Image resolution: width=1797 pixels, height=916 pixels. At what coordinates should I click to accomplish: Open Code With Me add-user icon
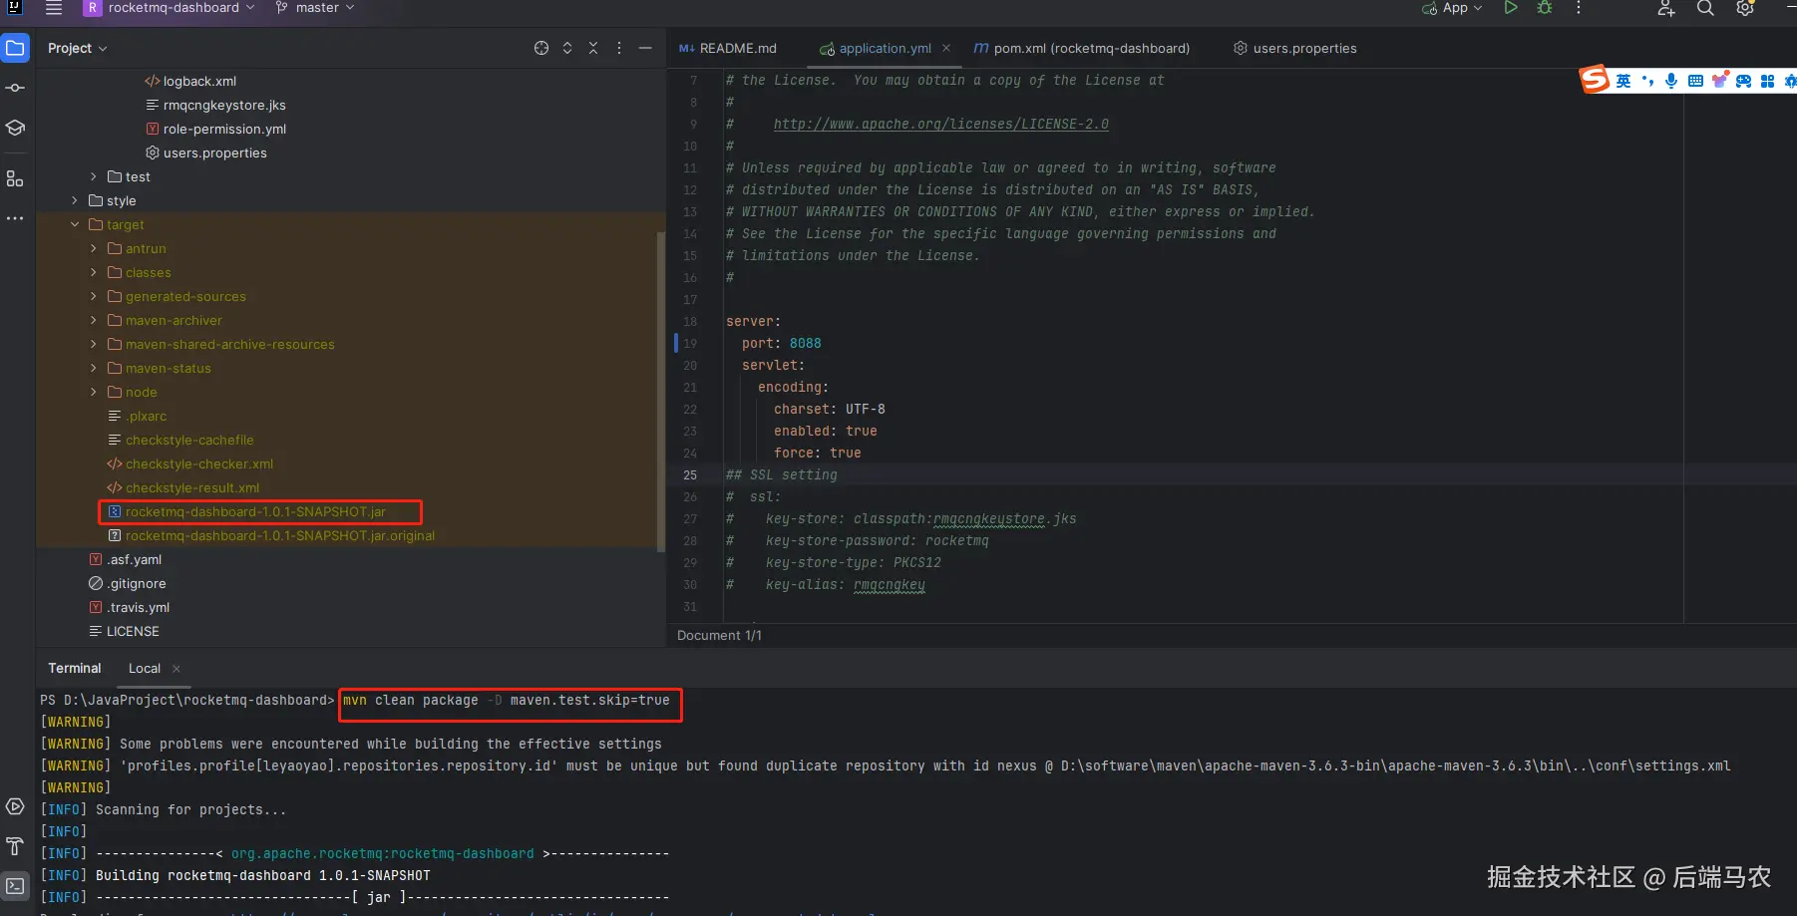click(x=1666, y=8)
